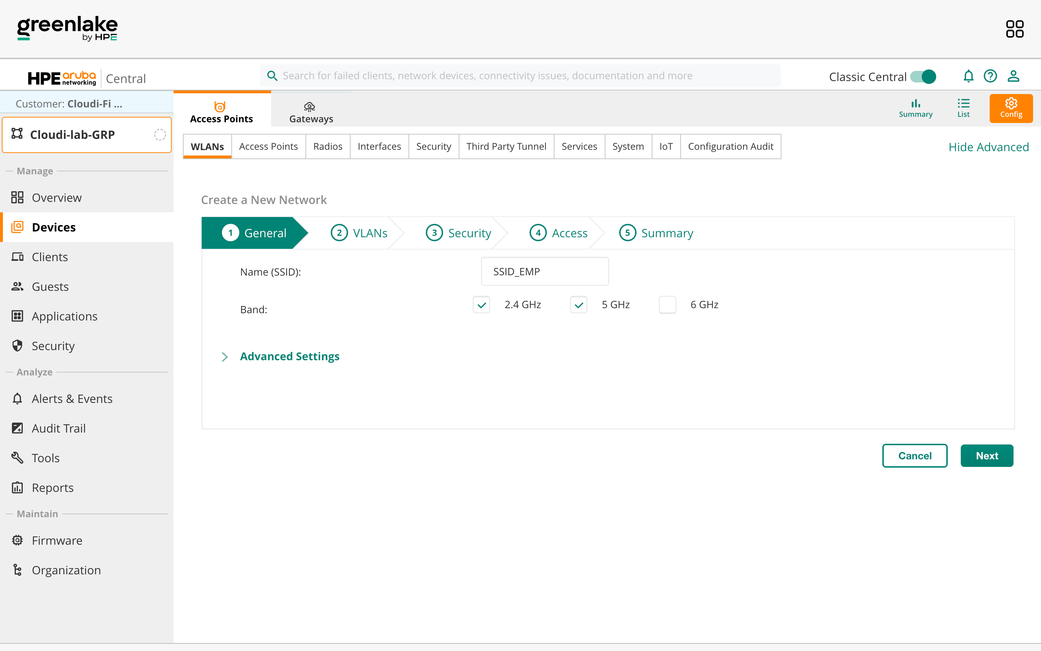Switch to the List view icon
Image resolution: width=1041 pixels, height=651 pixels.
pyautogui.click(x=963, y=108)
